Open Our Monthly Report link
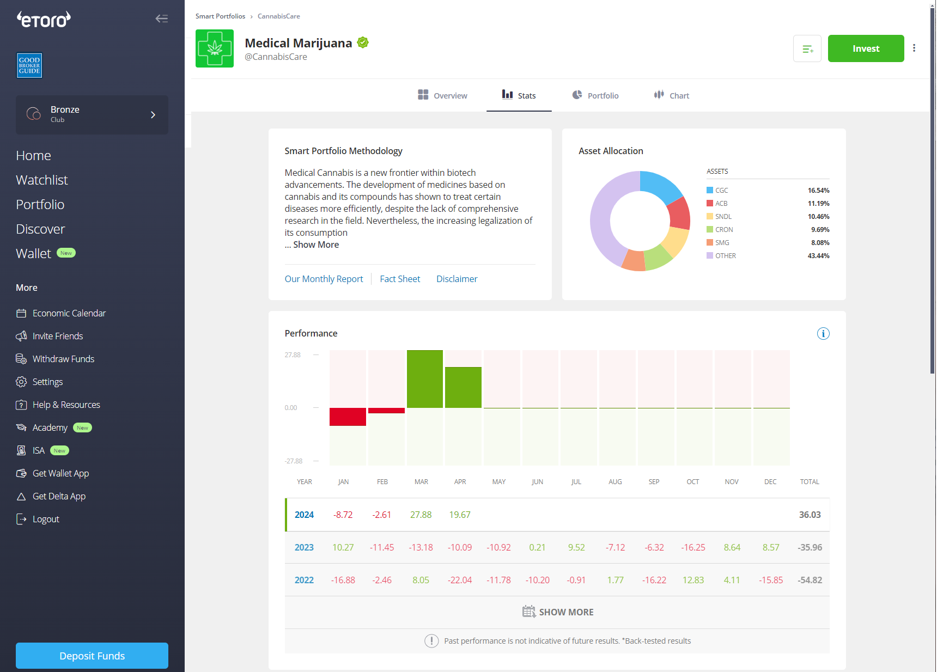937x672 pixels. 324,279
